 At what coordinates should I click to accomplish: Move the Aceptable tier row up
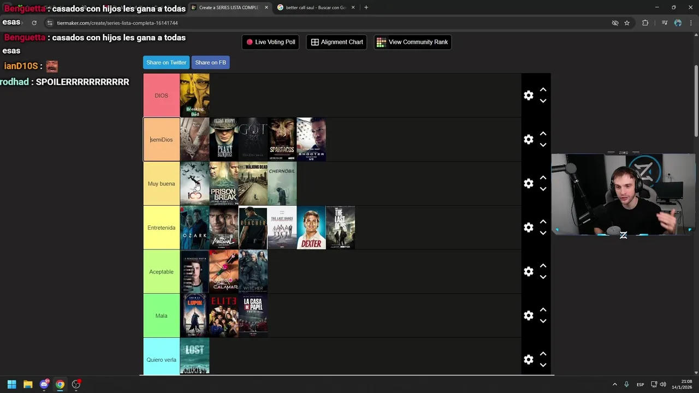[x=543, y=266]
